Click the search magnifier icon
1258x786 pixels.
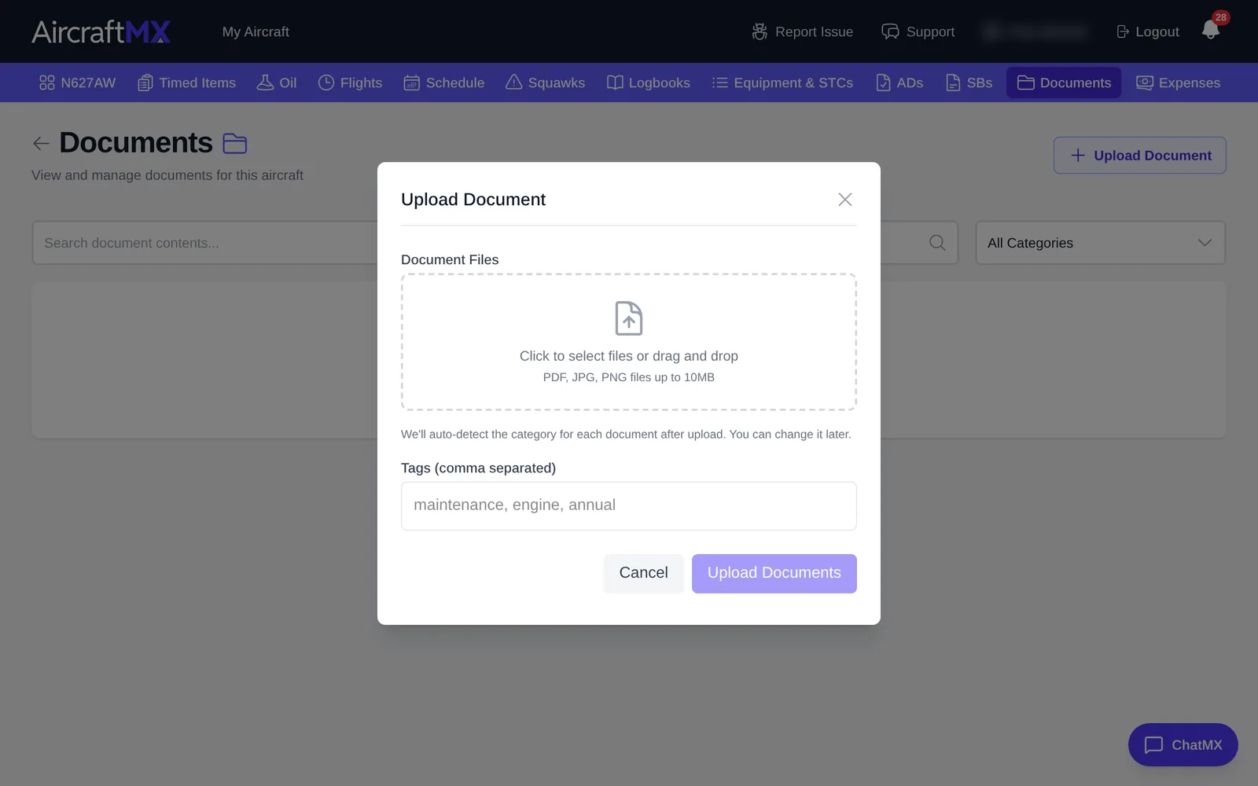pyautogui.click(x=937, y=243)
